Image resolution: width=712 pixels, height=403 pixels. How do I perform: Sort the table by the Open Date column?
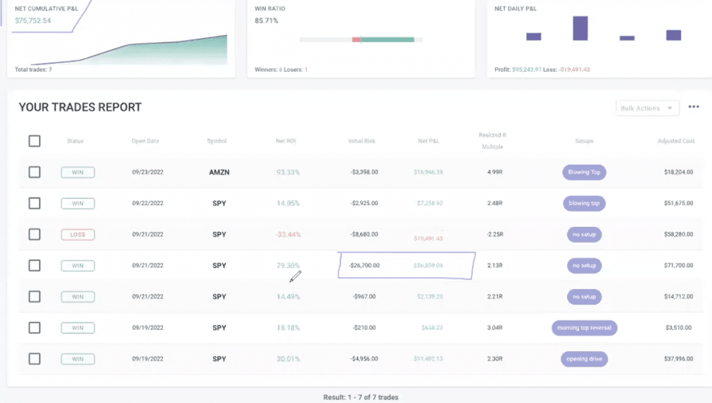146,141
